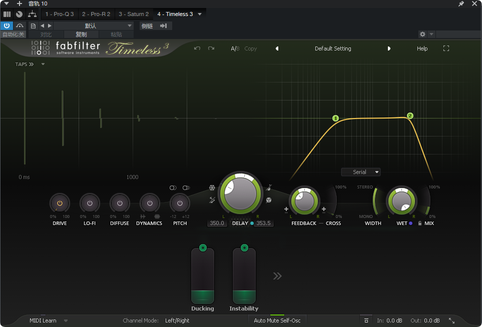This screenshot has height=327, width=482.
Task: Open the dropdown beside 4 - Timeless 3 tab
Action: coord(200,14)
